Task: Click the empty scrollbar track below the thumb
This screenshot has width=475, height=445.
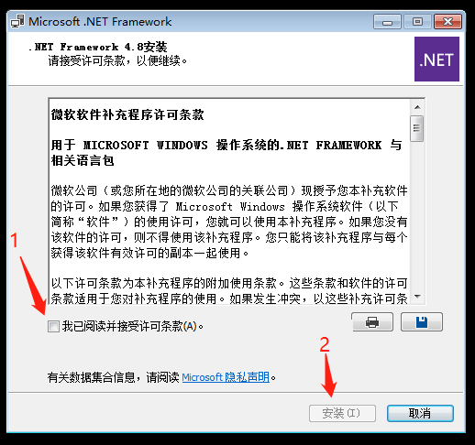Action: (417, 216)
